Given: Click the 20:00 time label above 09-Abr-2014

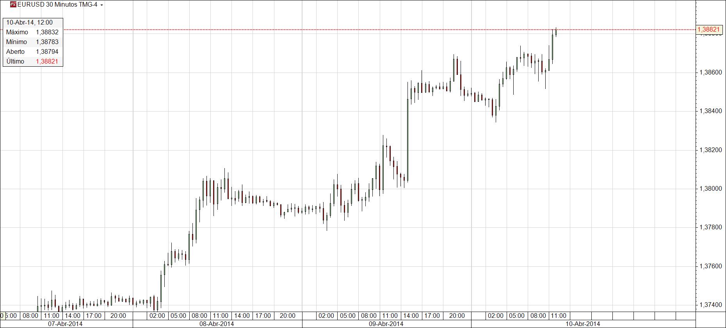Looking at the screenshot, I should (457, 316).
